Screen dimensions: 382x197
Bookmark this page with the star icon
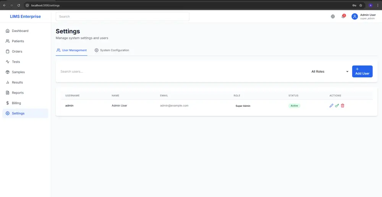[361, 5]
